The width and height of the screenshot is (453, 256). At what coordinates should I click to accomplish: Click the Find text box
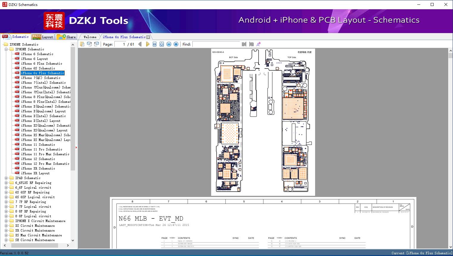pos(216,44)
